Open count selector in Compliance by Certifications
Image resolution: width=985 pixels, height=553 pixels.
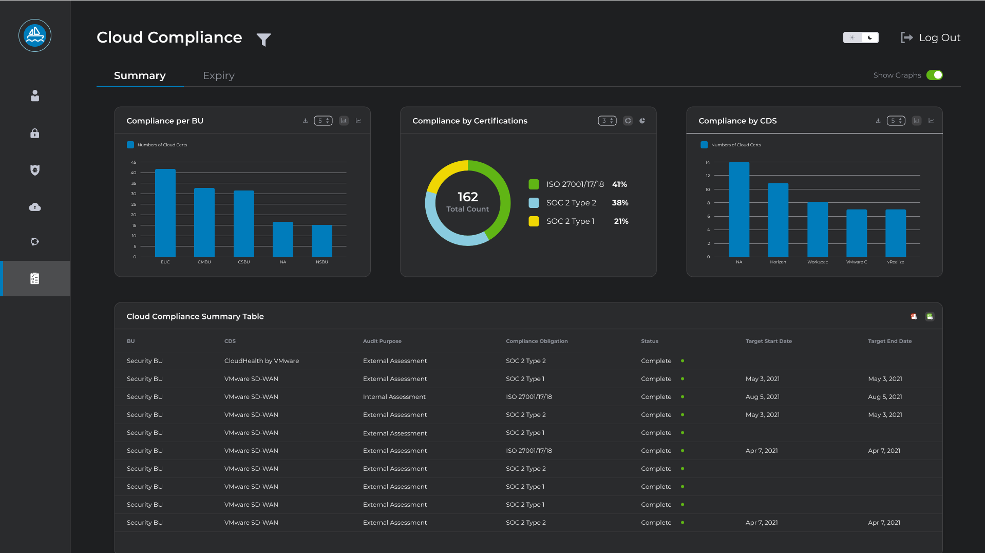(x=607, y=121)
